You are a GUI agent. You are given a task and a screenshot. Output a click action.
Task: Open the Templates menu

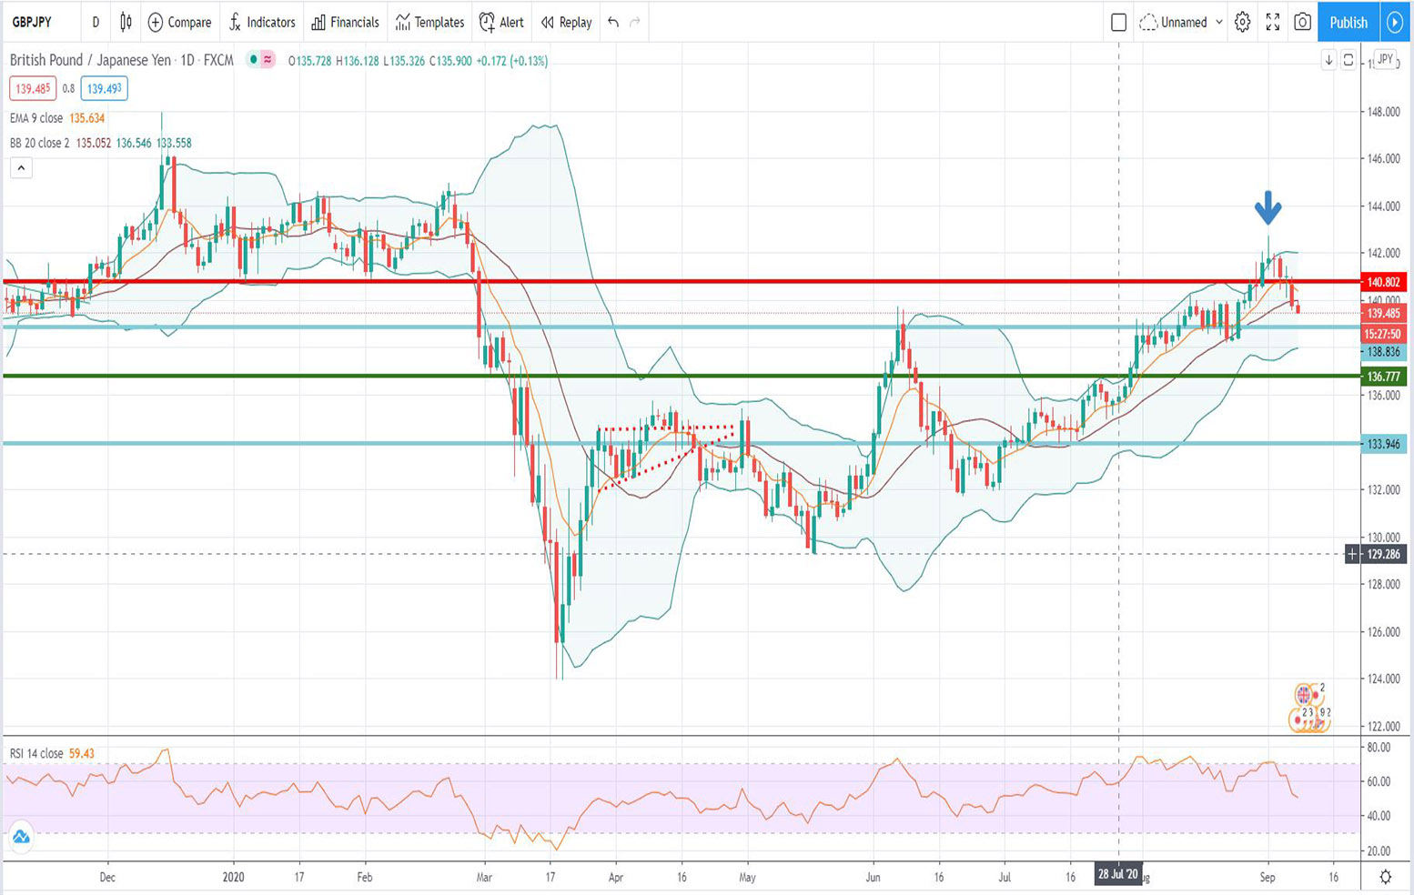[x=429, y=22]
